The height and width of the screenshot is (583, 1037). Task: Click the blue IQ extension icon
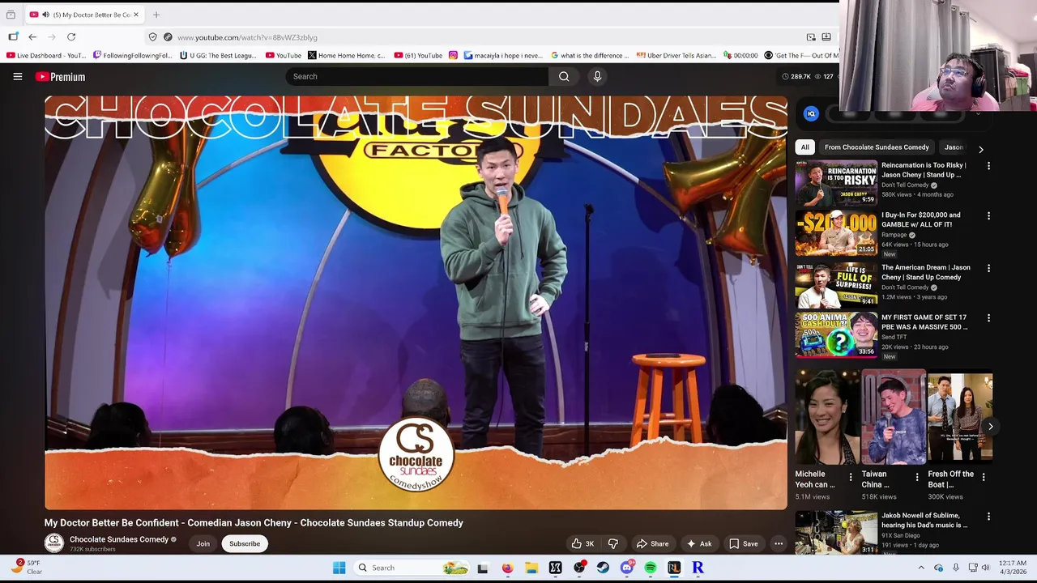point(811,114)
